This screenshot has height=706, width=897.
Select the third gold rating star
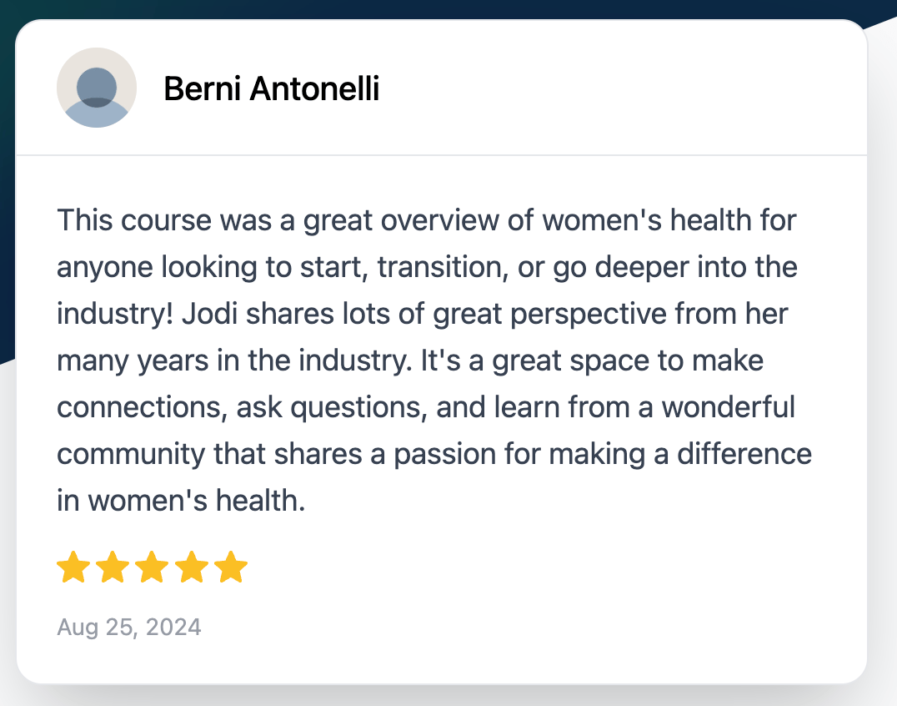153,567
